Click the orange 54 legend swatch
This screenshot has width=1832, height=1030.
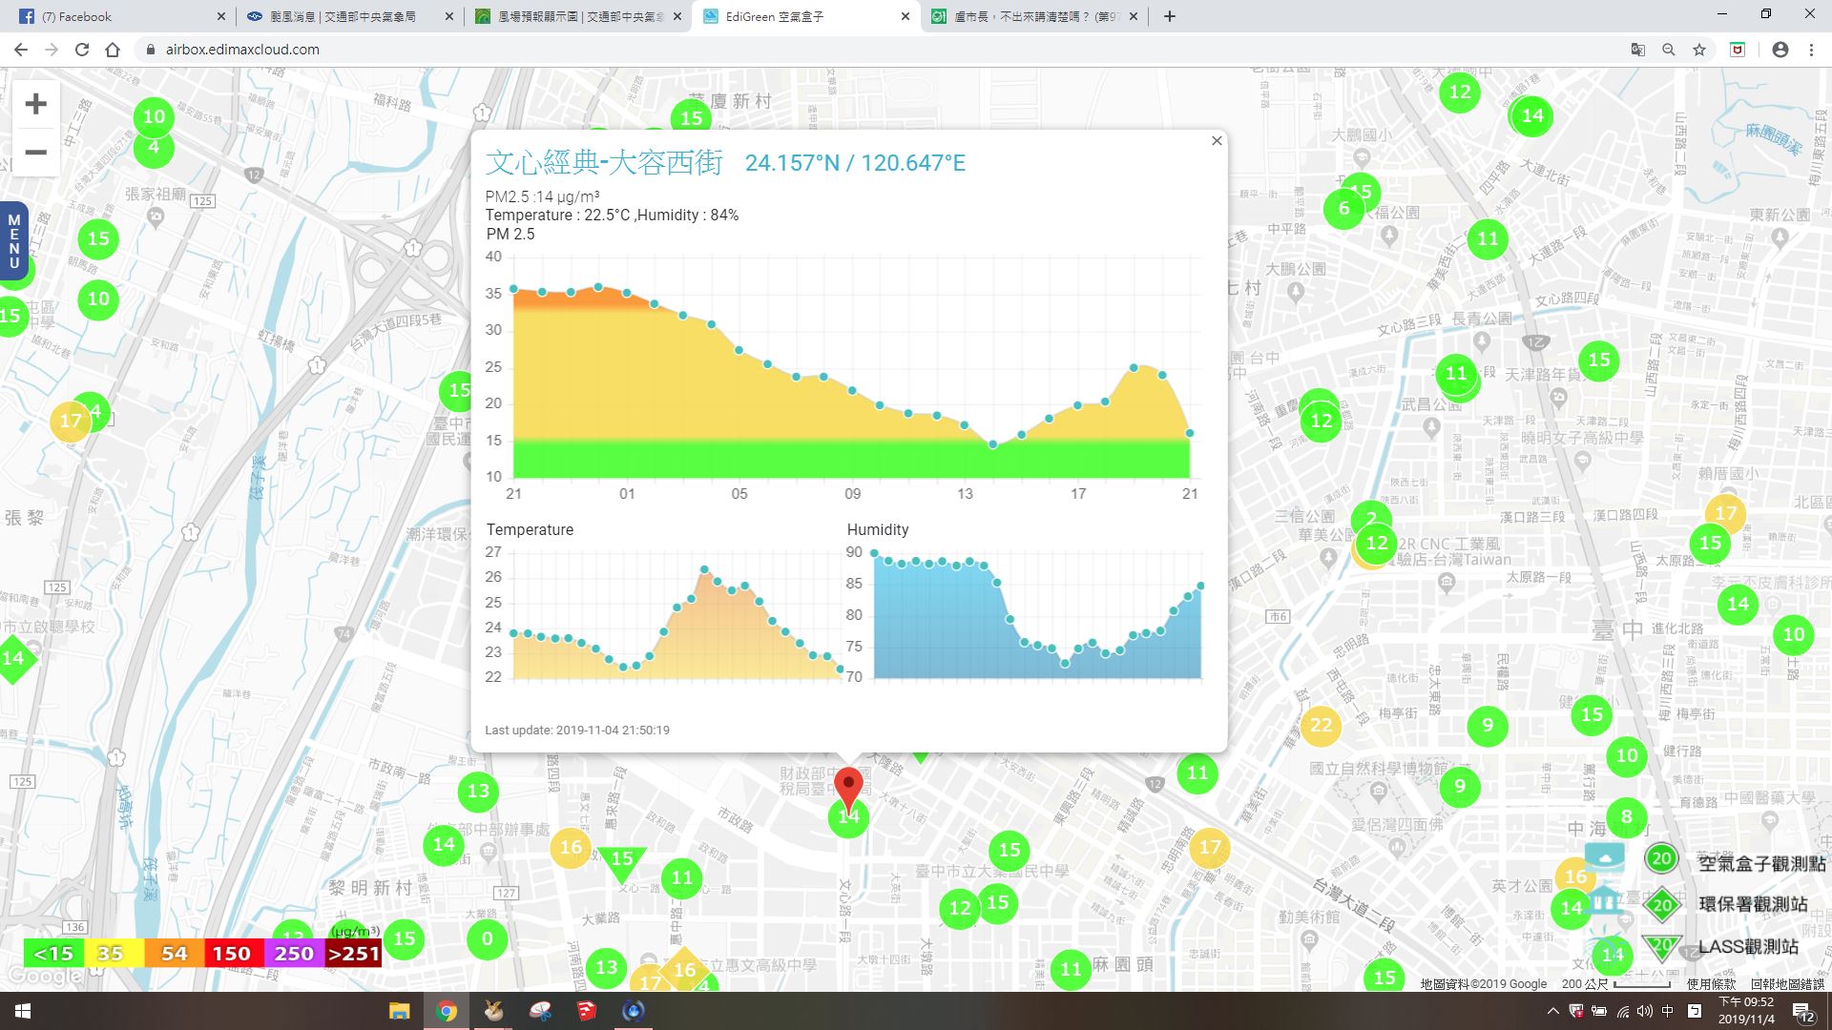pyautogui.click(x=174, y=953)
